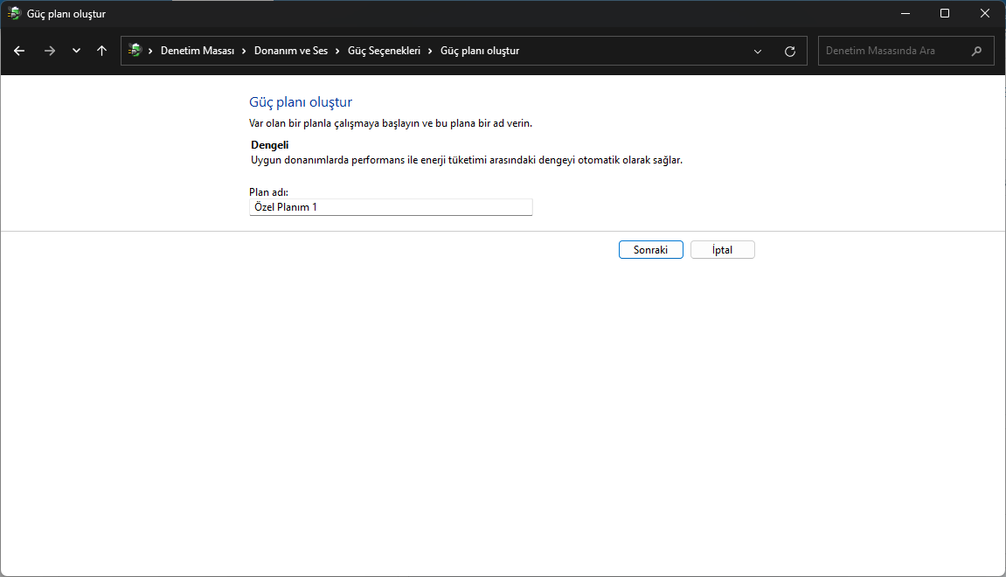Open the recent locations dropdown chevron
1006x577 pixels.
point(76,51)
